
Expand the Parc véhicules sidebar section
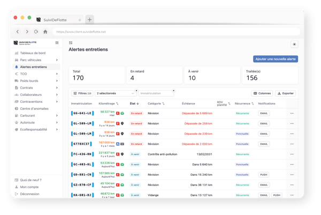(x=57, y=60)
